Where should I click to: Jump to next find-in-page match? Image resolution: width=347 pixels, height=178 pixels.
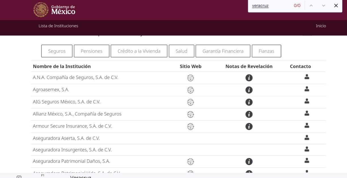(x=323, y=6)
